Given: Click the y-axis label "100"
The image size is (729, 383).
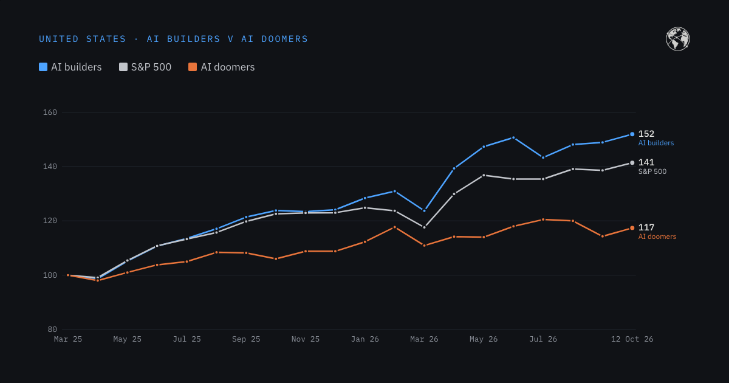Looking at the screenshot, I should coord(50,275).
